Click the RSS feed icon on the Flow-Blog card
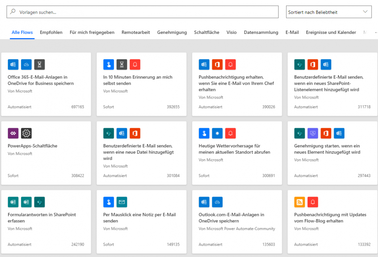 click(x=299, y=202)
